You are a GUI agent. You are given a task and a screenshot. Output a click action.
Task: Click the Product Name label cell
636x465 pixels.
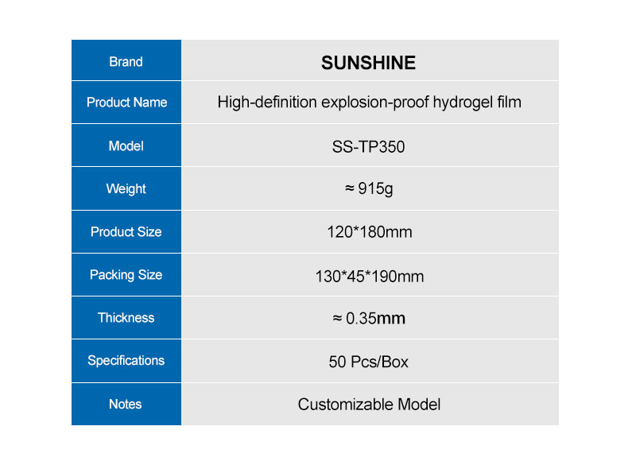point(126,103)
